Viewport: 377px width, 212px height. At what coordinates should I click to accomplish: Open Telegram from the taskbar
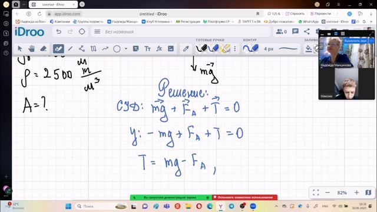click(x=232, y=206)
